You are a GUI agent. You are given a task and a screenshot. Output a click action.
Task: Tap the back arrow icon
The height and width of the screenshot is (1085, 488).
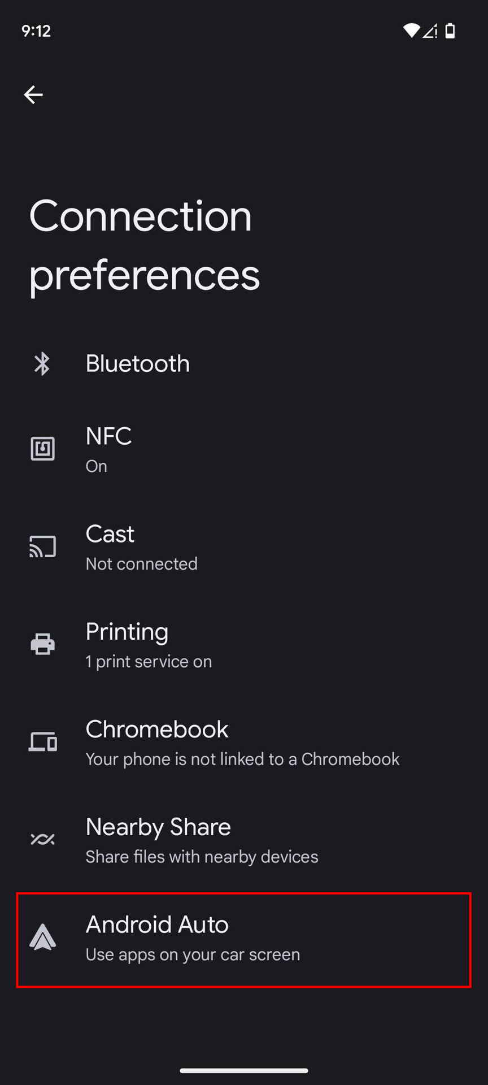(33, 94)
